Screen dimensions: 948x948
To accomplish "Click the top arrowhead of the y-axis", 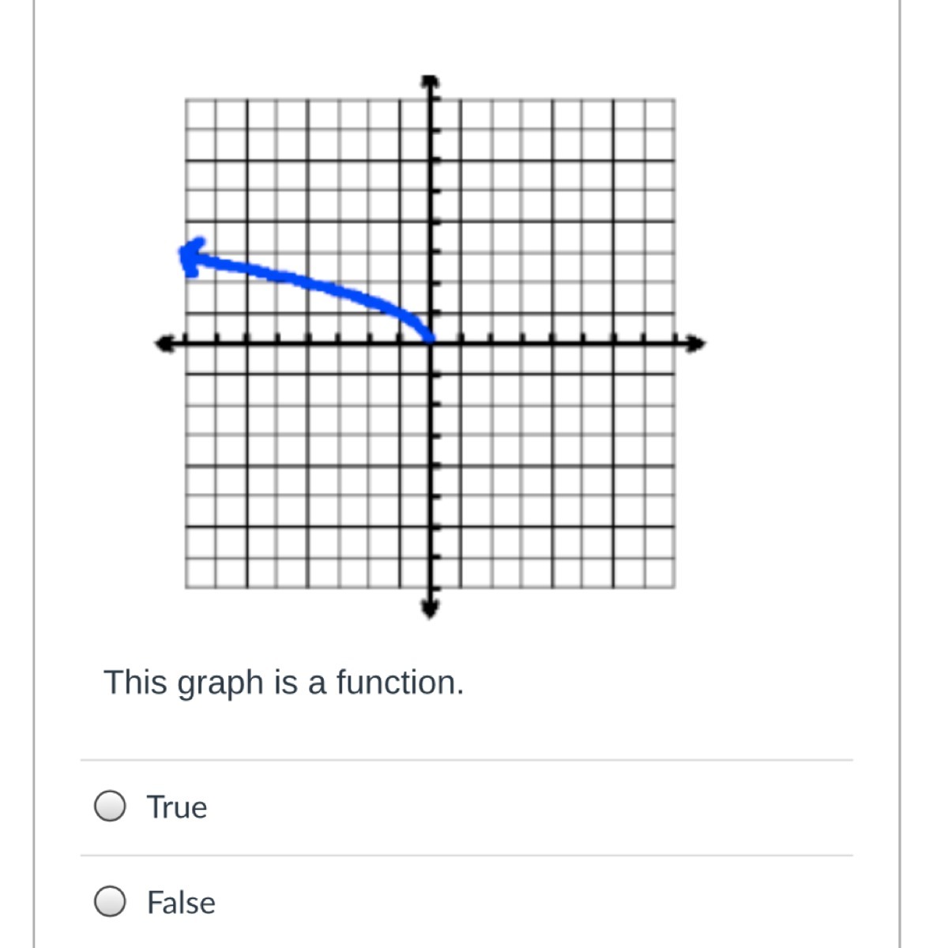I will 429,82.
